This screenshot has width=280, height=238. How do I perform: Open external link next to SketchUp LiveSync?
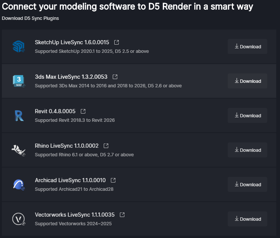coord(117,42)
